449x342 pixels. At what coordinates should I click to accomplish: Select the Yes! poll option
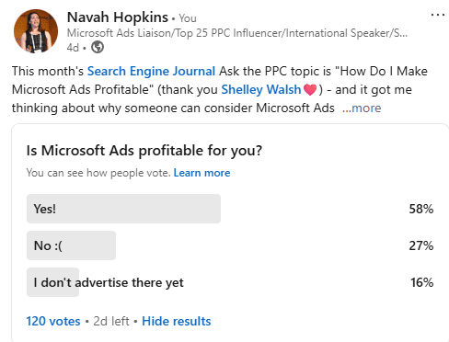[x=230, y=209]
